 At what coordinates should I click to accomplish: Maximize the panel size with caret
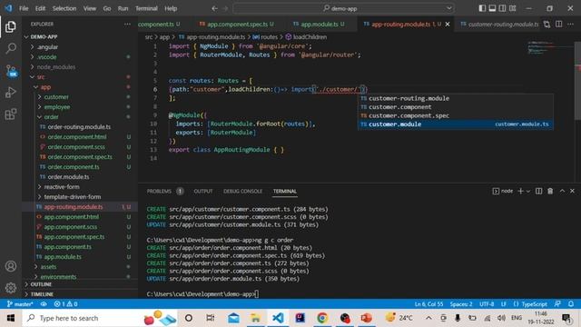click(x=562, y=191)
